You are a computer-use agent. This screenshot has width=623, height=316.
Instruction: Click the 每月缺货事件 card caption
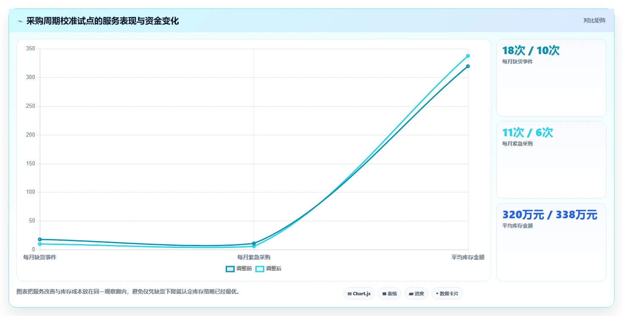[518, 62]
